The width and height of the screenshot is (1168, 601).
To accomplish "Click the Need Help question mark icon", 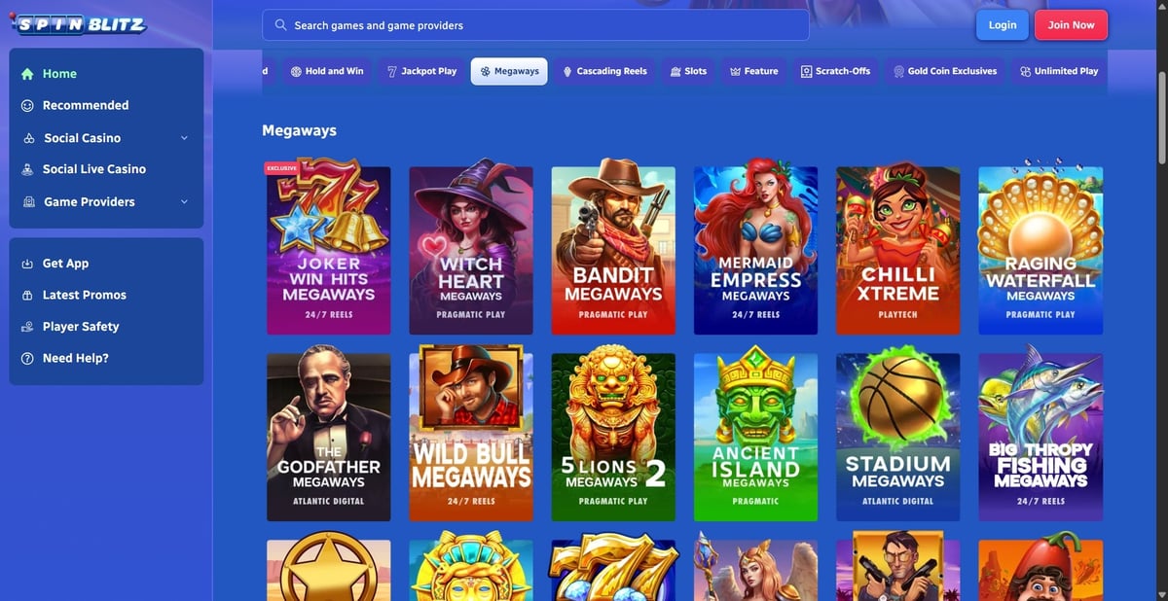I will [27, 358].
